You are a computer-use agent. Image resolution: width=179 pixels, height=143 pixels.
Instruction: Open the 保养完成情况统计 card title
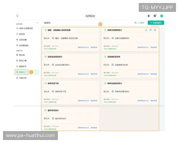[x=115, y=83]
